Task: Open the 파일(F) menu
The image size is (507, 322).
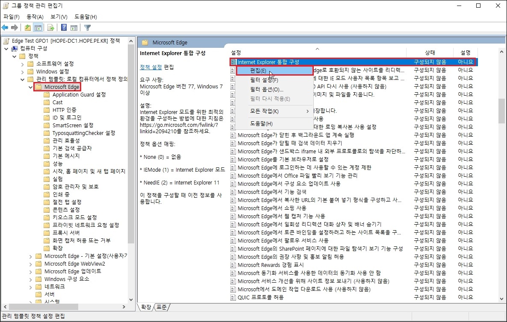Action: pyautogui.click(x=12, y=17)
